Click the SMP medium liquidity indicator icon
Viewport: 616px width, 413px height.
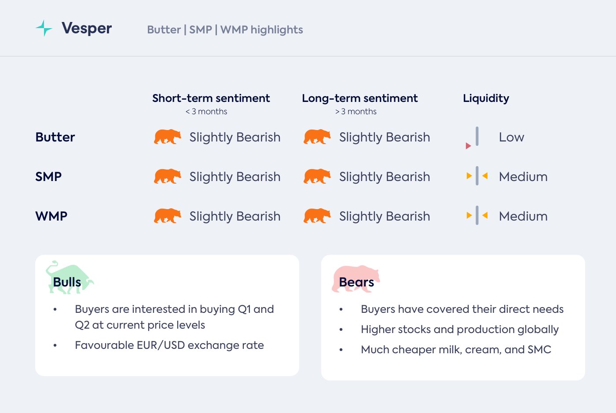[477, 177]
